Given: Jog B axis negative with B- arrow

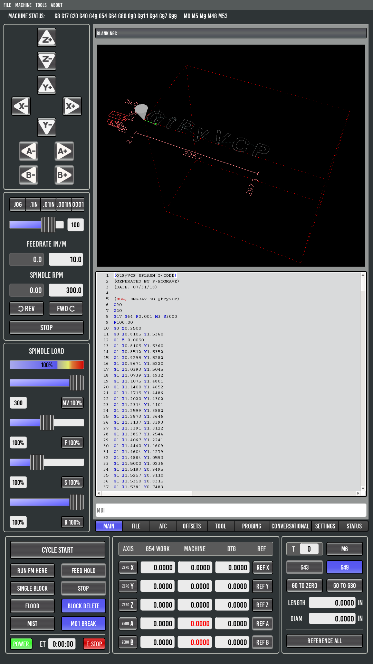Looking at the screenshot, I should (x=29, y=175).
